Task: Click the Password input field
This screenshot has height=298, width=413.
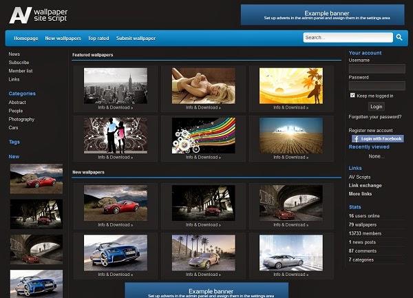Action: pos(377,86)
